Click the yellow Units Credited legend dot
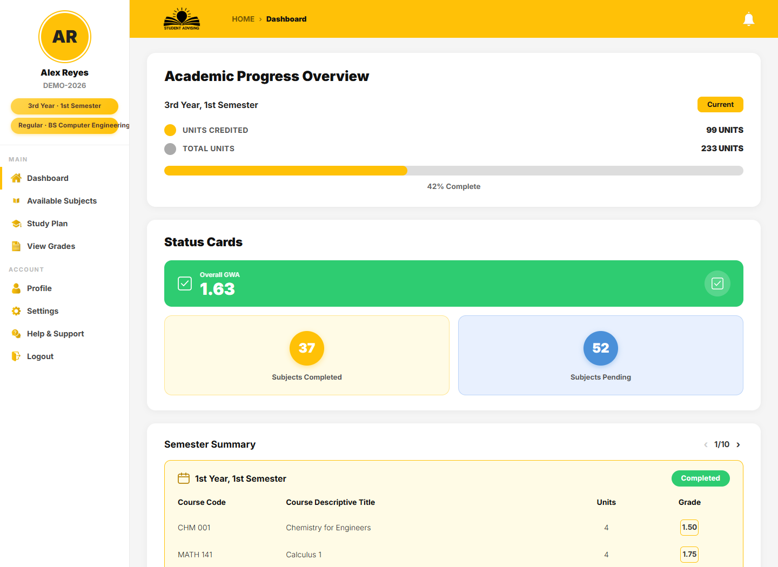The image size is (778, 567). pos(170,130)
